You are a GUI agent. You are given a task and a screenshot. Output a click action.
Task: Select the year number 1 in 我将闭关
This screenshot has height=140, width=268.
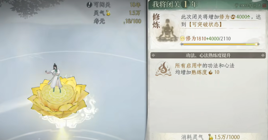click(x=185, y=4)
